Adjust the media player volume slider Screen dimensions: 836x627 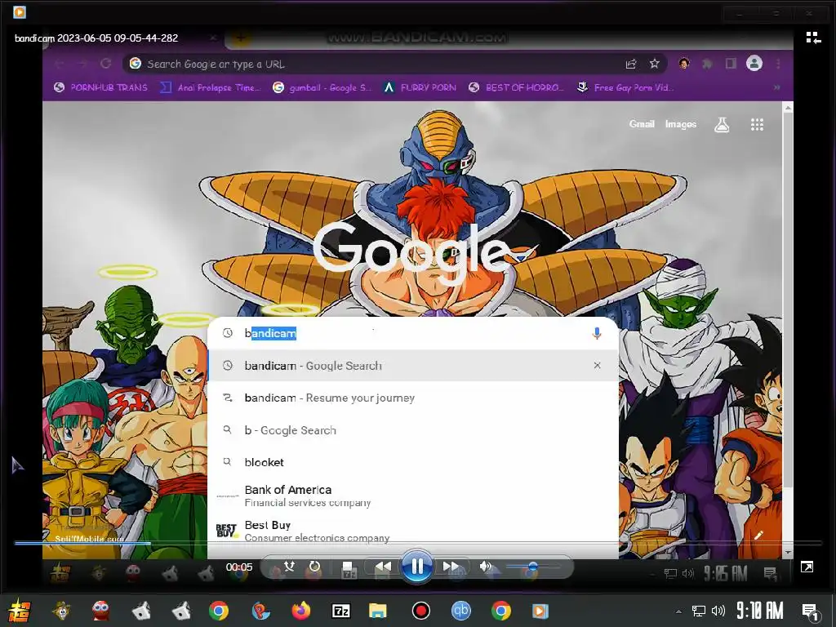tap(532, 567)
